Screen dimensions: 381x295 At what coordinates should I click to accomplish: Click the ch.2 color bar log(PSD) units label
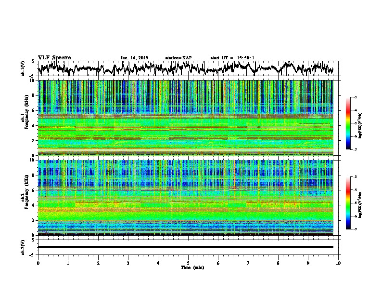pos(360,205)
